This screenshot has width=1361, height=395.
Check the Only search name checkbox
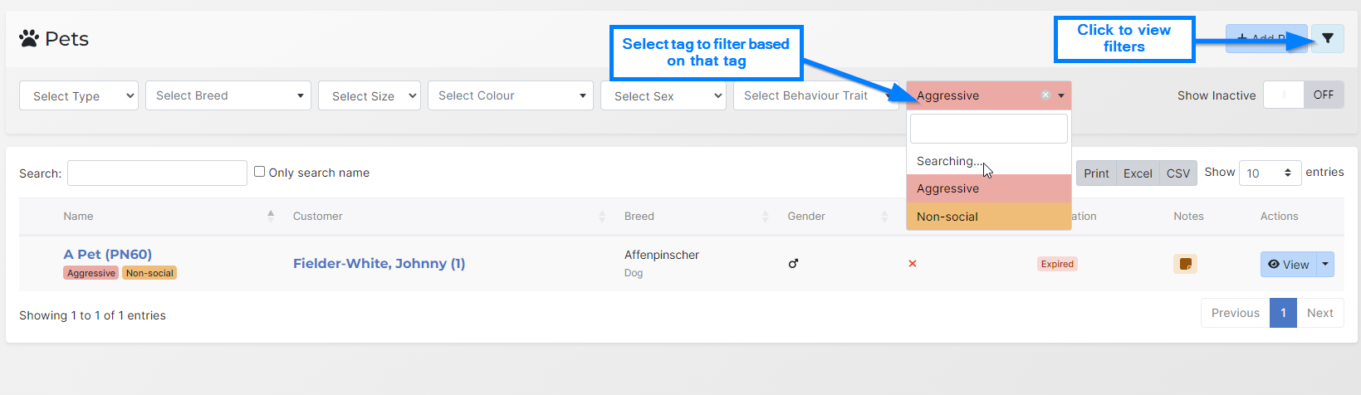(260, 172)
